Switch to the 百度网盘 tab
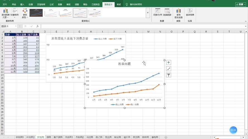This screenshot has height=139, width=248. [96, 4]
